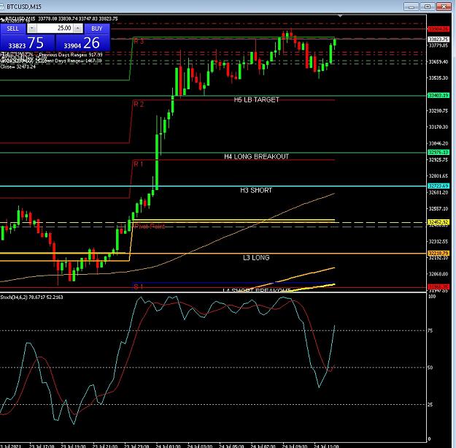Click the R 2 pivot label
The height and width of the screenshot is (448, 456).
139,104
